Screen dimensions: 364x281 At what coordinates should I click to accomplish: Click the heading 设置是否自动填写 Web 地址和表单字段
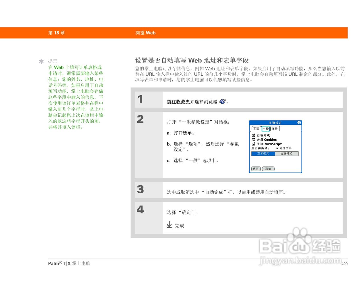click(x=192, y=60)
